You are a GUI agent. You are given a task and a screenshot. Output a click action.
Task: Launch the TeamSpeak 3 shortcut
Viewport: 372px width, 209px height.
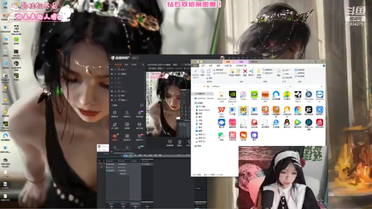coord(309,97)
